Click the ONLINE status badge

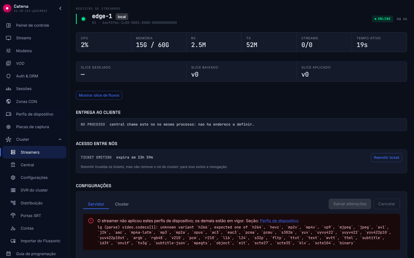[383, 19]
